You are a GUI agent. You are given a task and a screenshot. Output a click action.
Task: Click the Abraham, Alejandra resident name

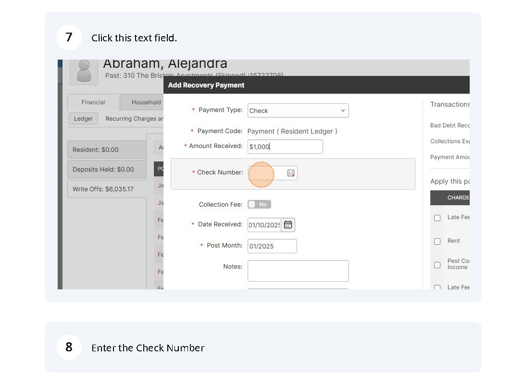(165, 64)
